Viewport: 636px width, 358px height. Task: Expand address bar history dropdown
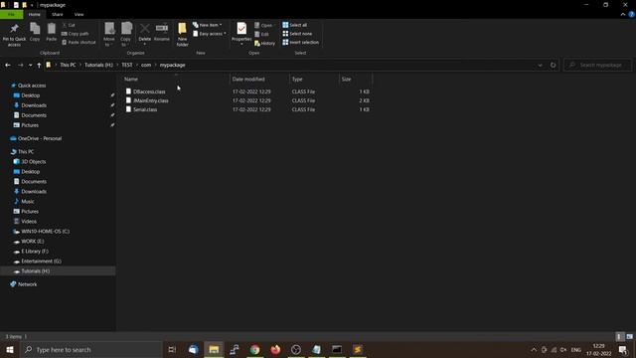pyautogui.click(x=540, y=65)
